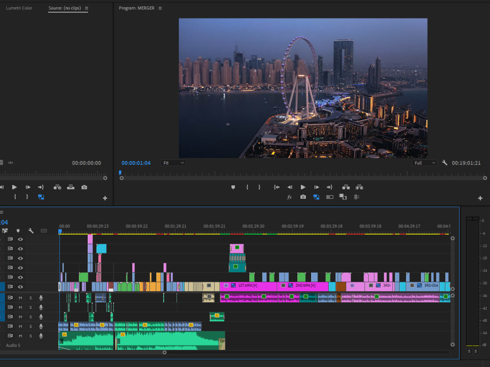490x367 pixels.
Task: Hide the topmost video track eye icon
Action: (20, 239)
